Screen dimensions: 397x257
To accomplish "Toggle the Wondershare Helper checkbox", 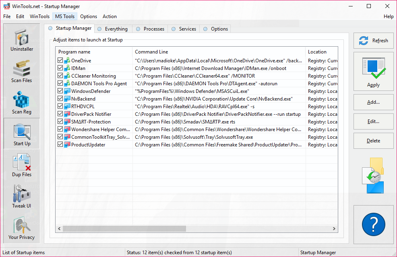I will pos(60,129).
